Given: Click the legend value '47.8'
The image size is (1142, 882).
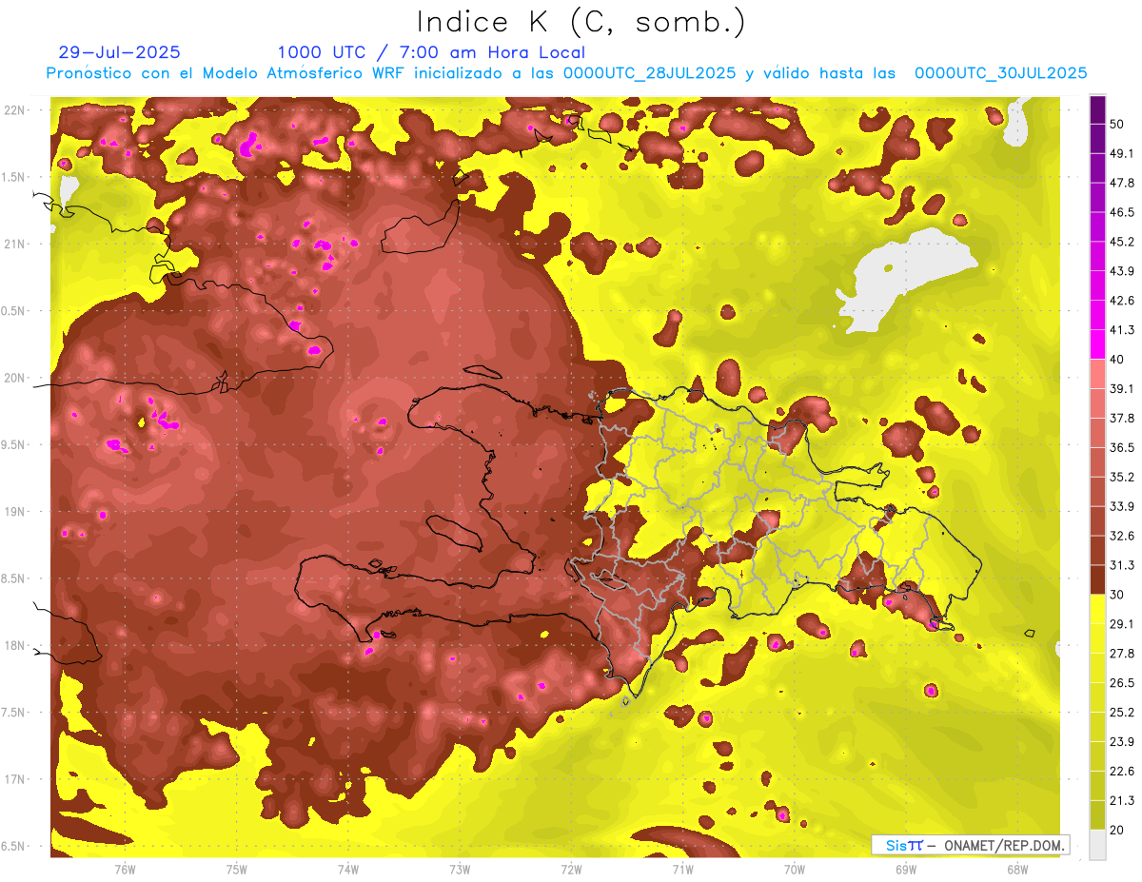Looking at the screenshot, I should [1122, 183].
